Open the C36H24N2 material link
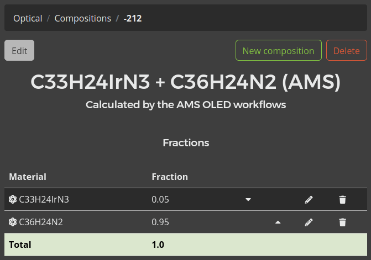 (41, 222)
